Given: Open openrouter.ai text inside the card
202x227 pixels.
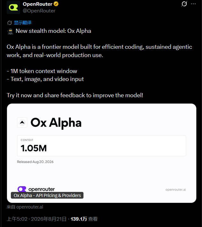Looking at the screenshot, I should pos(176,189).
